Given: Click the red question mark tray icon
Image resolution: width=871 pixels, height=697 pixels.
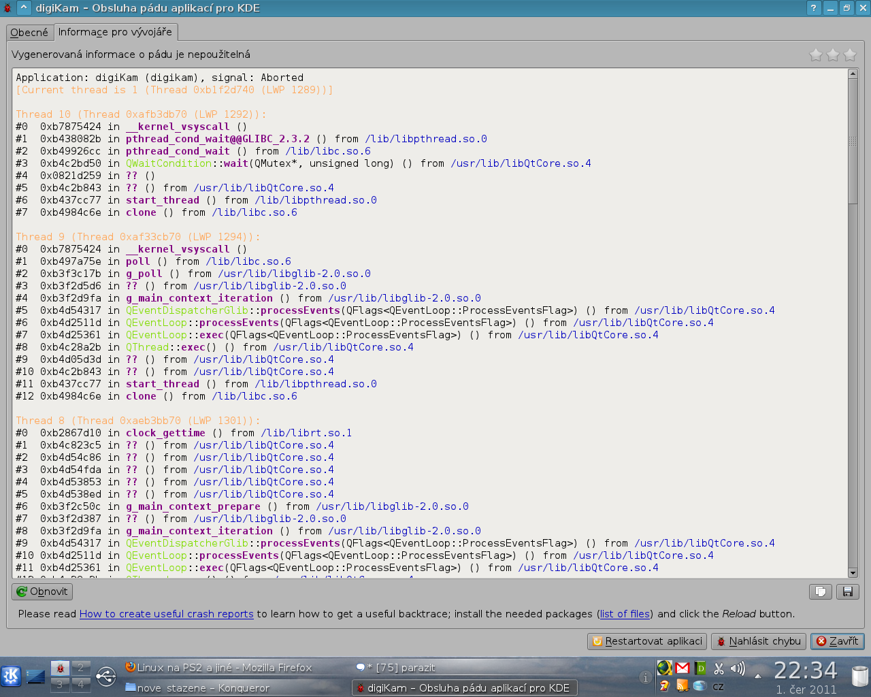Looking at the screenshot, I should (x=664, y=686).
